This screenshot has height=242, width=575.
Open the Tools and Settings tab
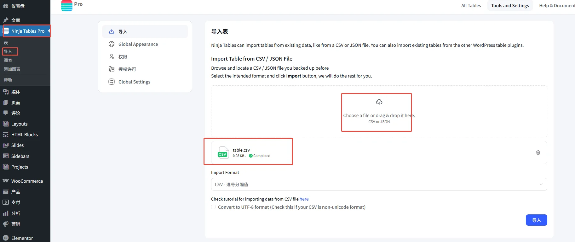pos(510,5)
